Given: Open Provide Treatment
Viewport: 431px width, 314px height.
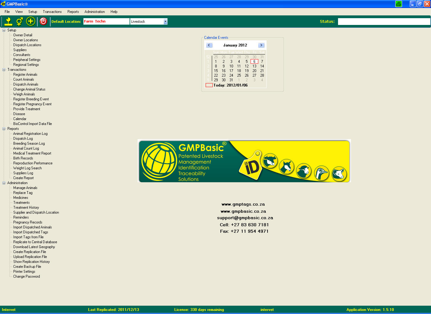Looking at the screenshot, I should coord(26,109).
